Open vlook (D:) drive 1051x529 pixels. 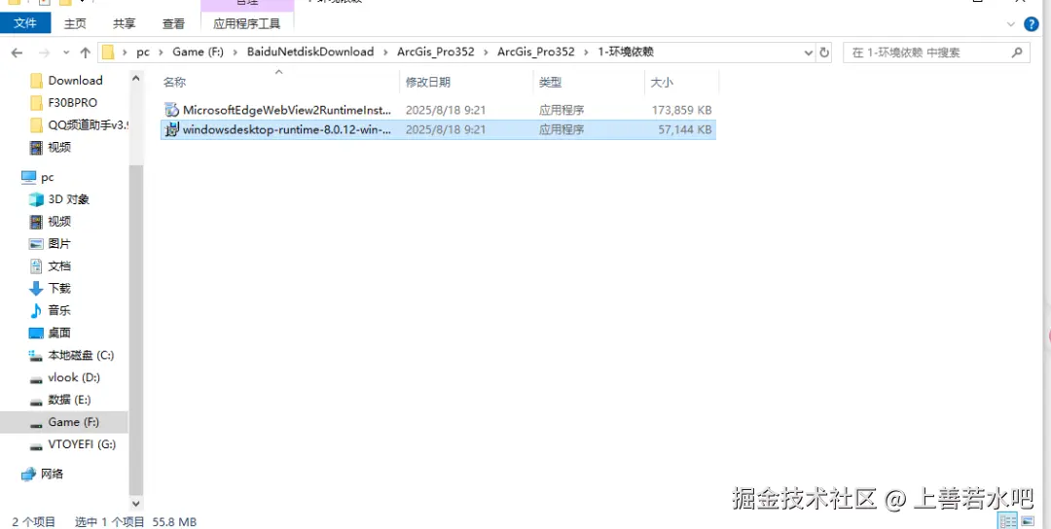[x=74, y=377]
